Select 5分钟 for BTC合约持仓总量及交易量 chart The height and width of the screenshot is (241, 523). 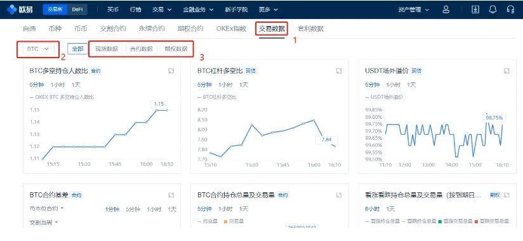coord(204,209)
